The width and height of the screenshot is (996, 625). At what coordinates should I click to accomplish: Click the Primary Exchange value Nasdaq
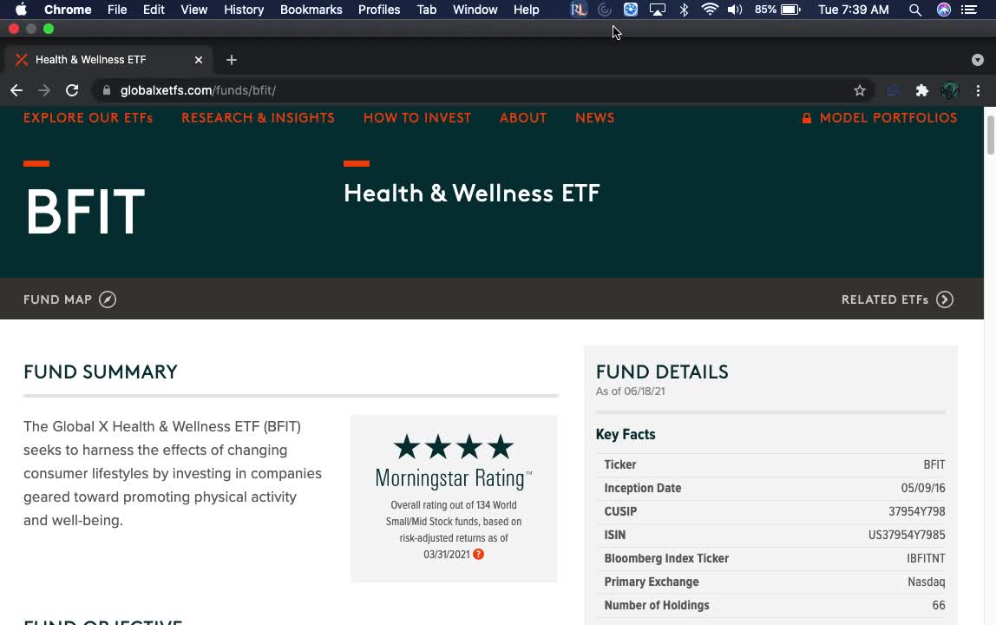pos(926,582)
